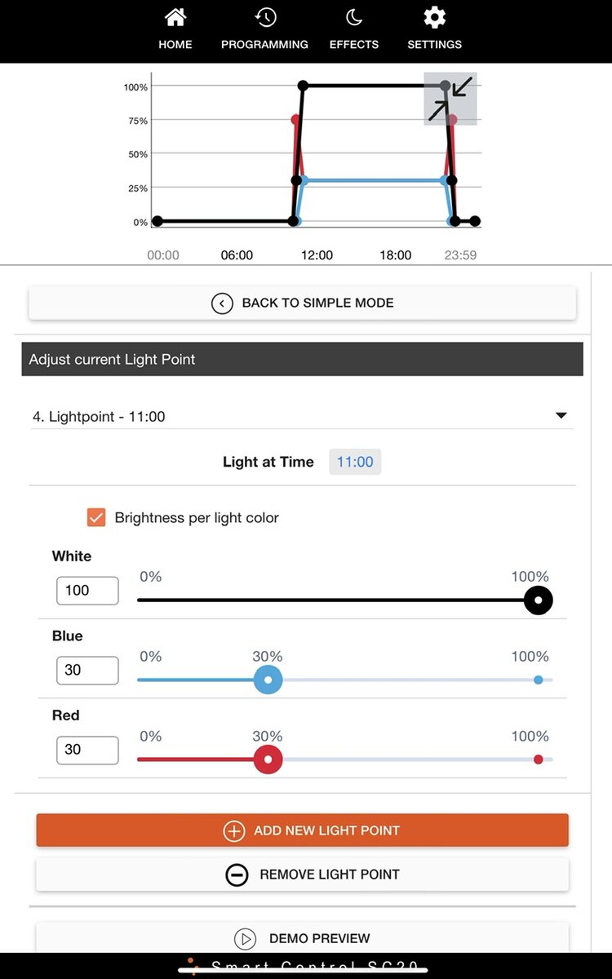The height and width of the screenshot is (979, 612).
Task: Open the Light at Time 11:00 picker
Action: click(x=355, y=462)
